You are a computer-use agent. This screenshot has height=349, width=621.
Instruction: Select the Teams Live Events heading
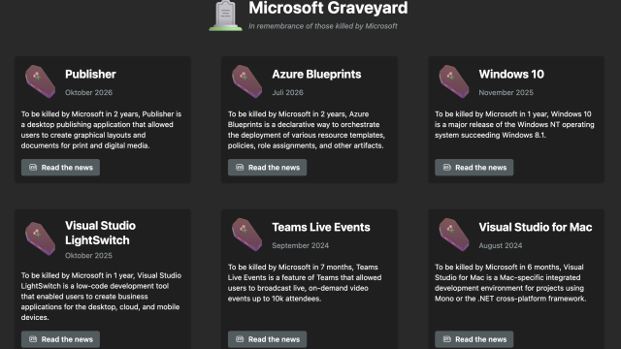click(321, 227)
